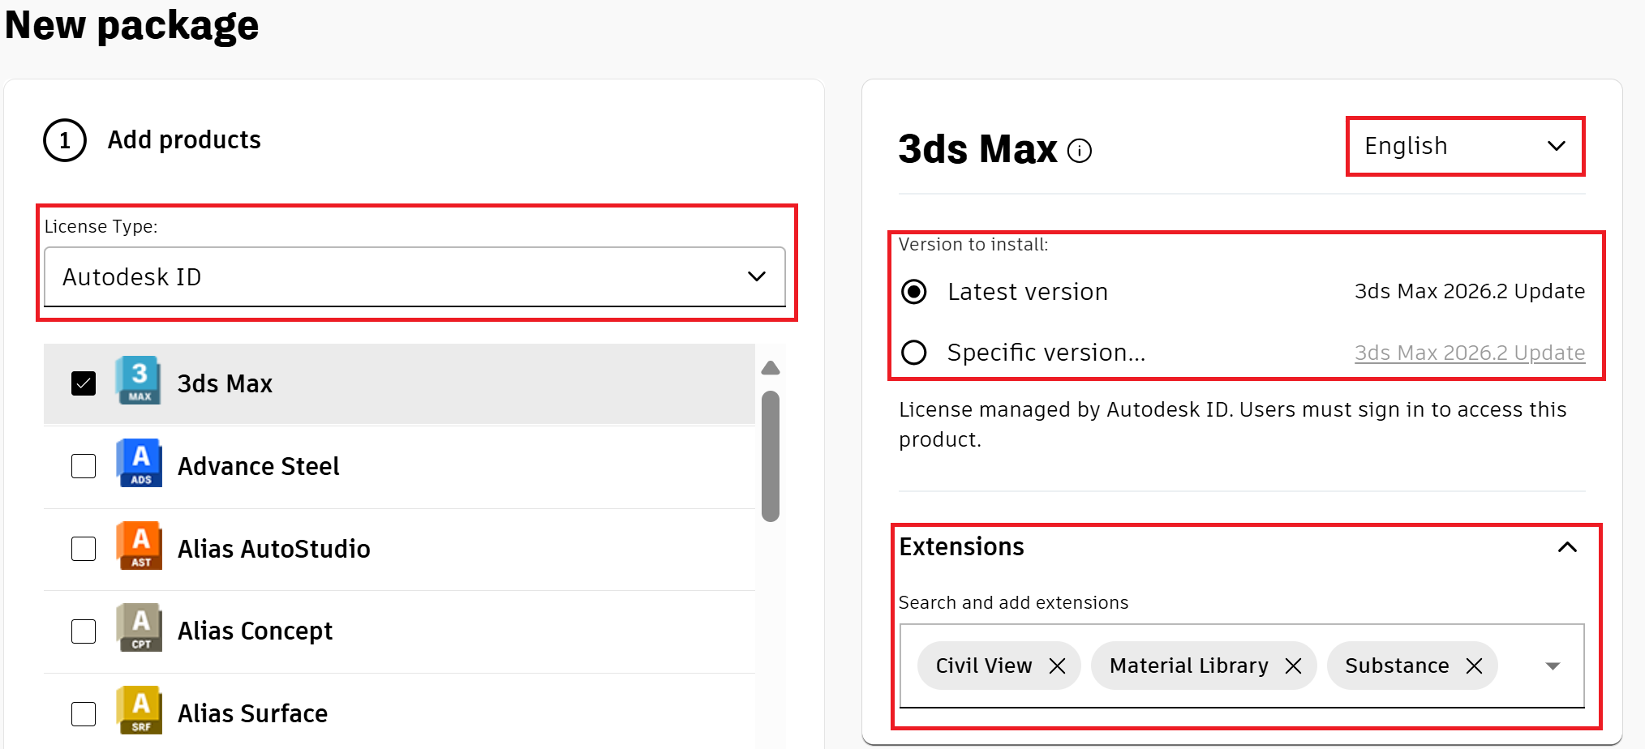This screenshot has width=1645, height=749.
Task: Check the Advance Steel checkbox
Action: (84, 465)
